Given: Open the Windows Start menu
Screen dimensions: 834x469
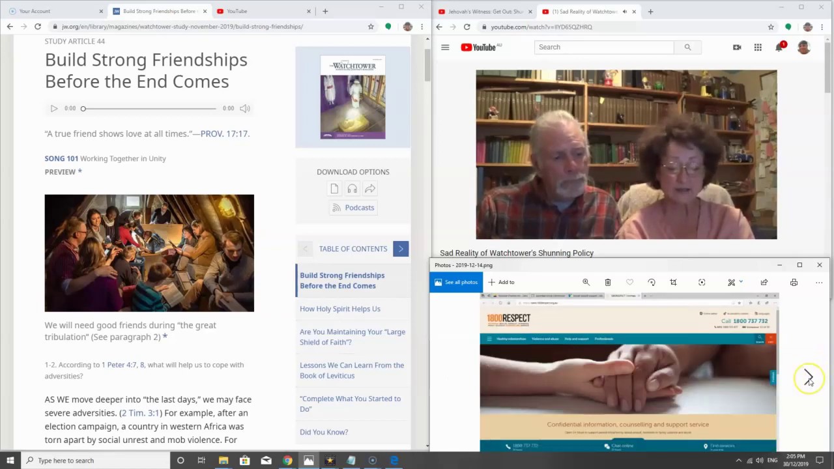Looking at the screenshot, I should click(10, 461).
